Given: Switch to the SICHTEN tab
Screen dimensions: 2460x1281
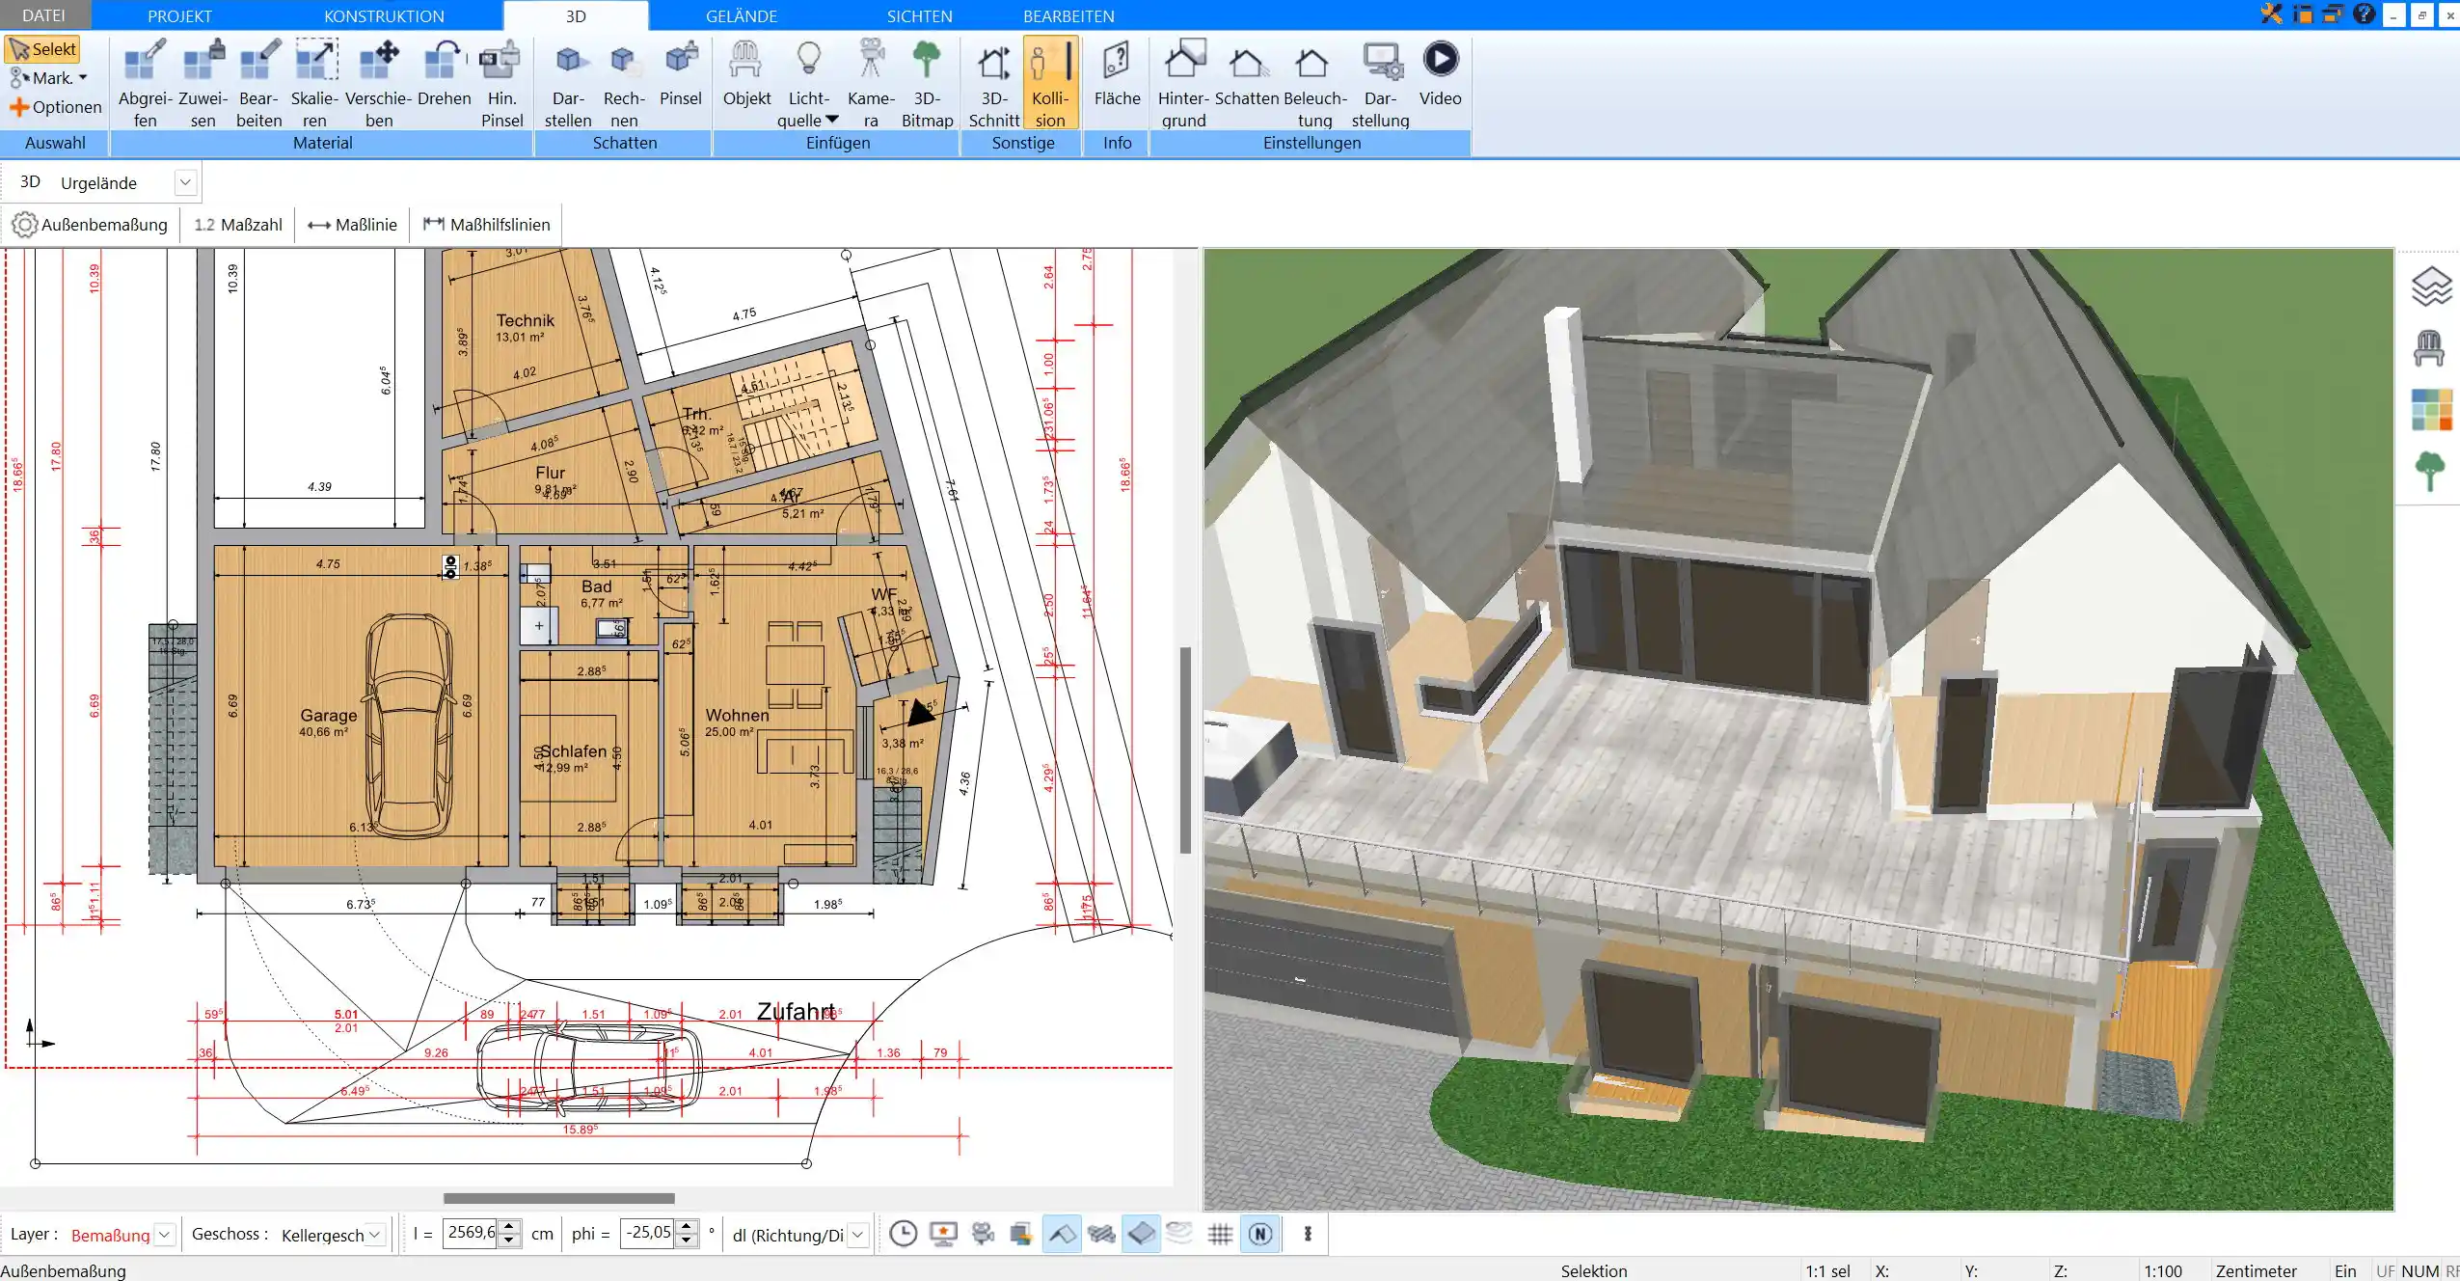Looking at the screenshot, I should click(x=919, y=15).
